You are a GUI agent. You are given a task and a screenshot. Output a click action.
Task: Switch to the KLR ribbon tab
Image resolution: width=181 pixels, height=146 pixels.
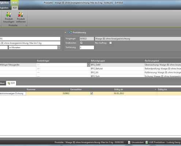pos(15,8)
